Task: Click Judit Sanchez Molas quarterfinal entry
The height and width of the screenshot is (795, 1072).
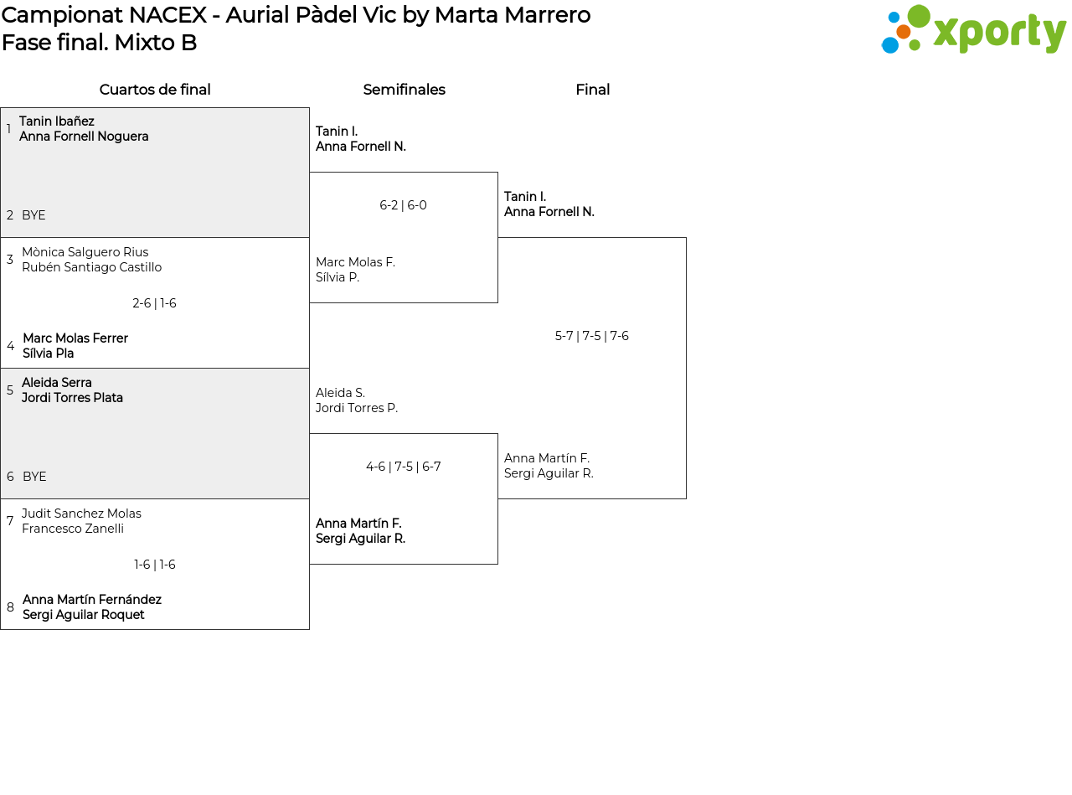Action: (81, 514)
